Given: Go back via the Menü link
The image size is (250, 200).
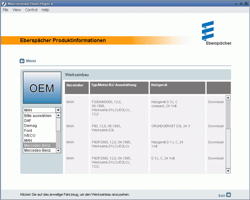Looking at the screenshot, I should pos(31,61).
